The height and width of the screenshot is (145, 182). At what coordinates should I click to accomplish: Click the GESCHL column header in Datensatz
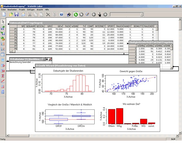(x=40, y=26)
